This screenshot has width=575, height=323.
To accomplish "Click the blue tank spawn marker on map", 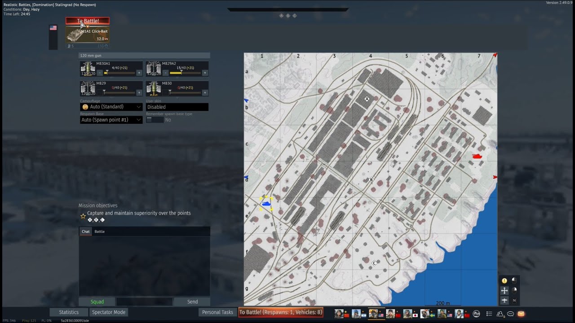I will tap(266, 204).
